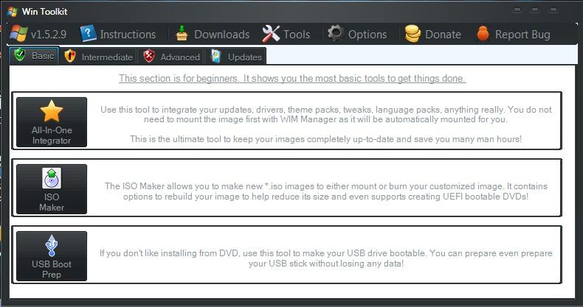Click the Updates tab icon
The image size is (583, 307).
[x=215, y=56]
